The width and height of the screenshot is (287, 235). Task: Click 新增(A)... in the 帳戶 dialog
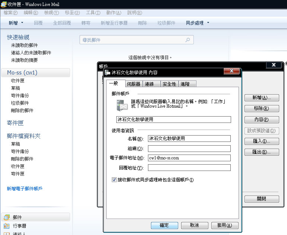click(262, 98)
